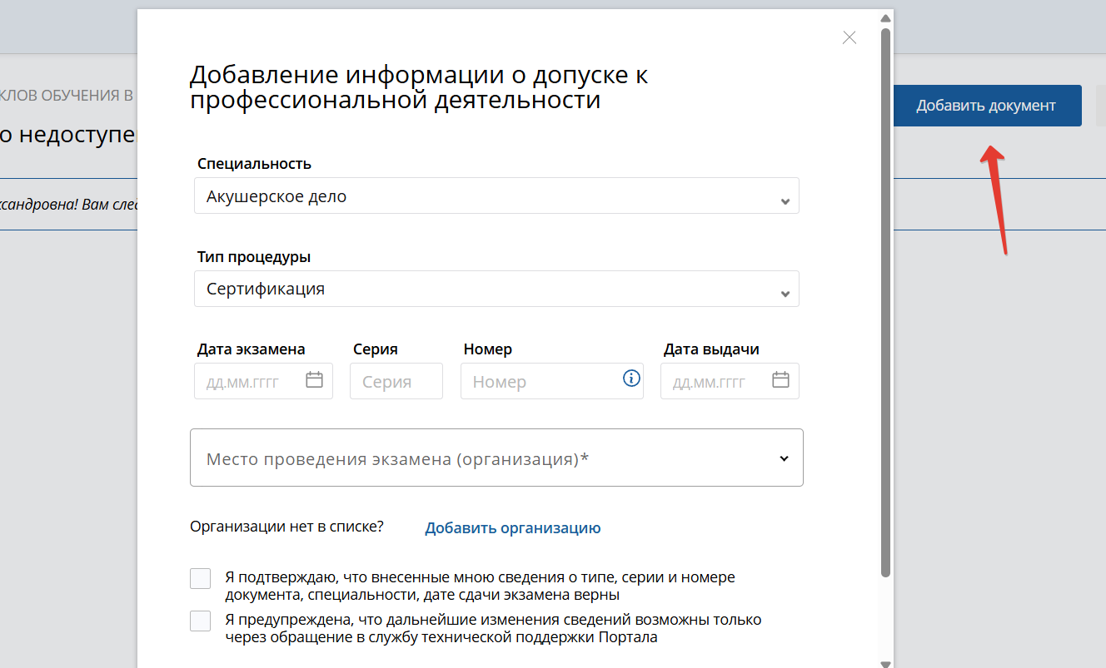Open the Дата экзамена calendar picker icon
The width and height of the screenshot is (1106, 668).
coord(315,380)
